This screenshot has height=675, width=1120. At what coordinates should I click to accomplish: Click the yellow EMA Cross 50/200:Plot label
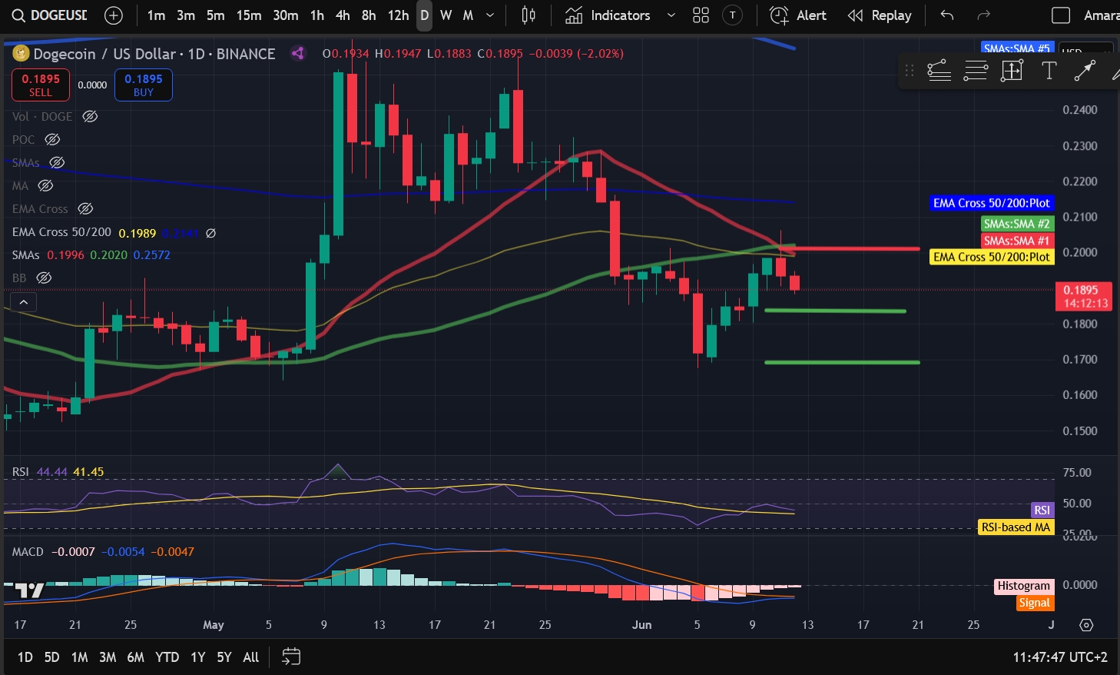[x=991, y=257]
